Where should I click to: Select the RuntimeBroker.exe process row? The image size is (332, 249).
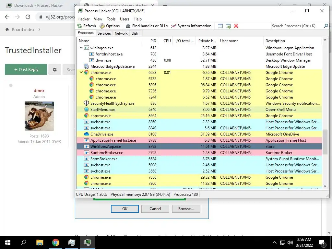[x=199, y=153]
